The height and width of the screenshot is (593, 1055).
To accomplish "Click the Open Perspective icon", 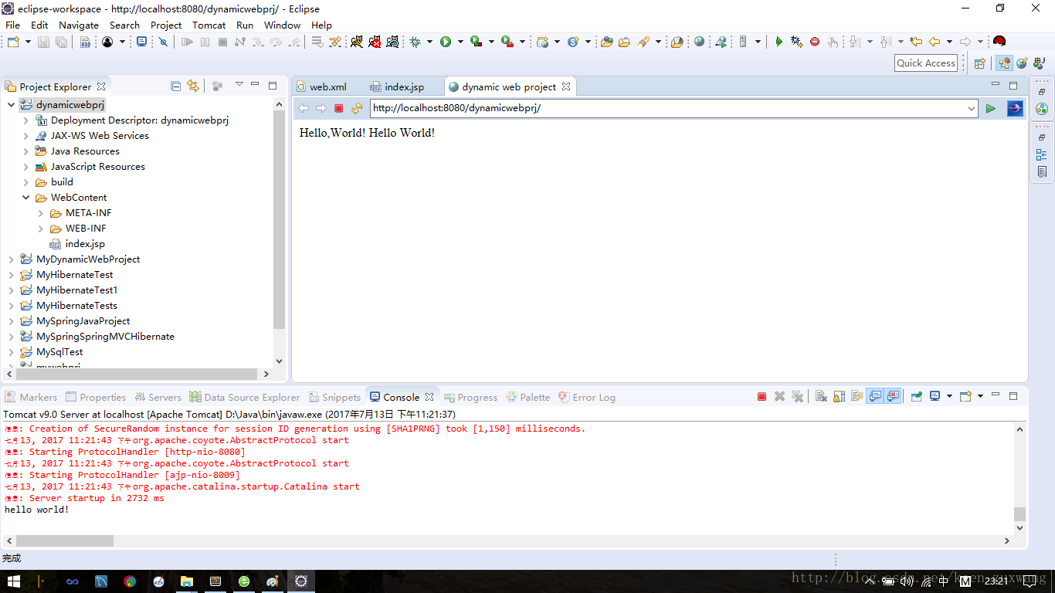I will (x=980, y=63).
